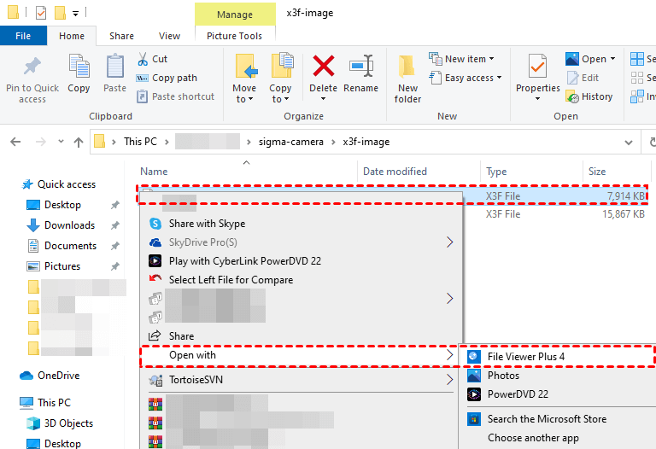Cut the selected file with scissors icon

pyautogui.click(x=143, y=59)
